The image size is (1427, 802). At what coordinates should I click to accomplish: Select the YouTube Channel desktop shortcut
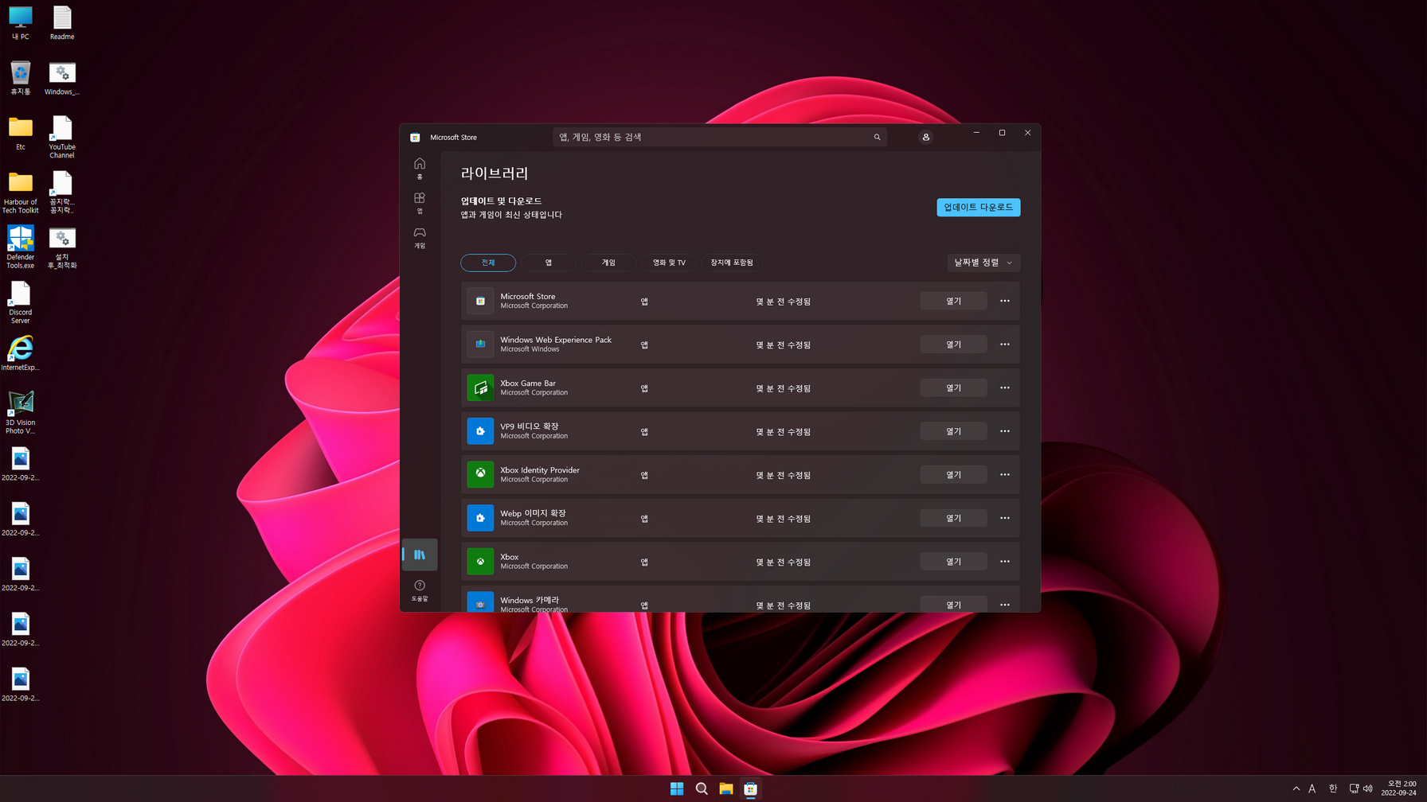coord(62,137)
